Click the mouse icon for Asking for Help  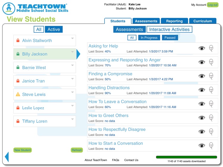point(211,48)
